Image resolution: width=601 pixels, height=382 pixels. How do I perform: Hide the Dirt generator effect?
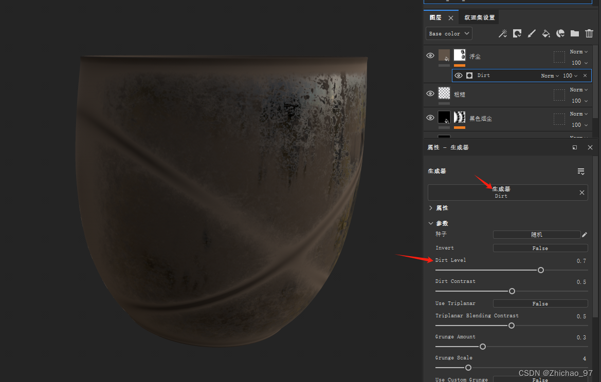tap(459, 75)
